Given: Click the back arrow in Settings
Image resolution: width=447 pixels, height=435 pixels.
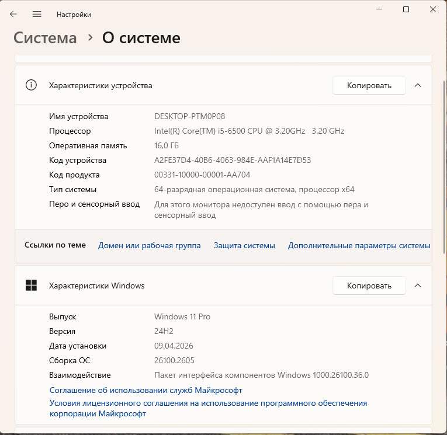Looking at the screenshot, I should [13, 14].
